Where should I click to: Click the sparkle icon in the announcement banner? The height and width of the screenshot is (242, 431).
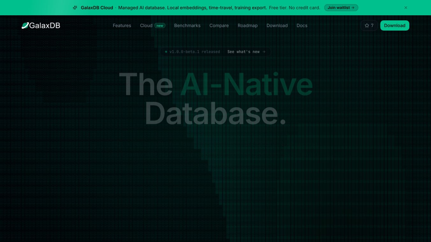point(75,8)
